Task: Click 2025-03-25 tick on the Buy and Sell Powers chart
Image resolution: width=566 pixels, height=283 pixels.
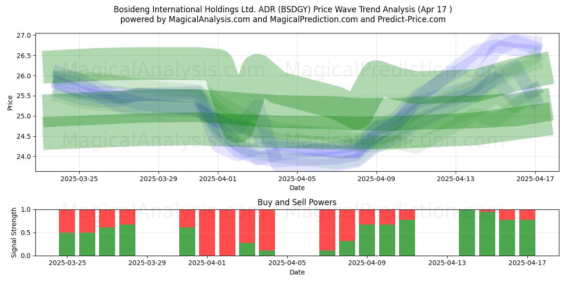Action: (67, 263)
